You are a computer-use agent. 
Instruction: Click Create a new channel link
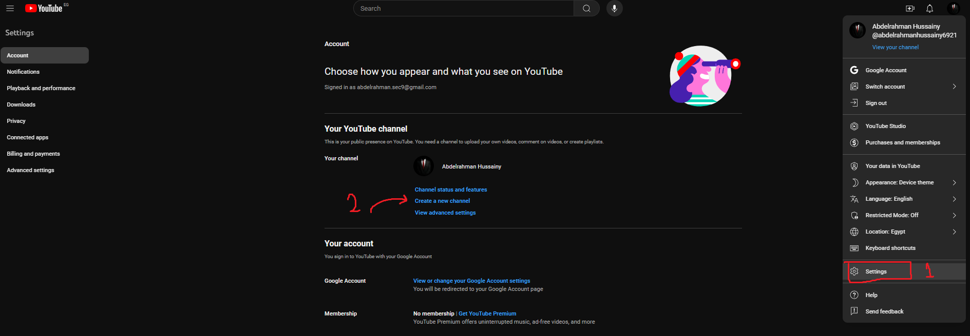pyautogui.click(x=442, y=201)
